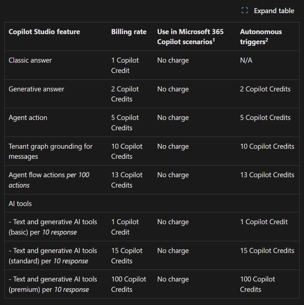The height and width of the screenshot is (305, 304).
Task: Click No charge in the Classic answer row
Action: pos(173,60)
